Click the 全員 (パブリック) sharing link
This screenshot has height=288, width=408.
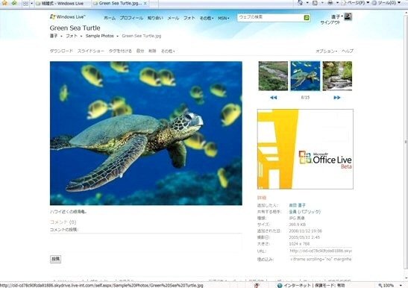pyautogui.click(x=305, y=212)
